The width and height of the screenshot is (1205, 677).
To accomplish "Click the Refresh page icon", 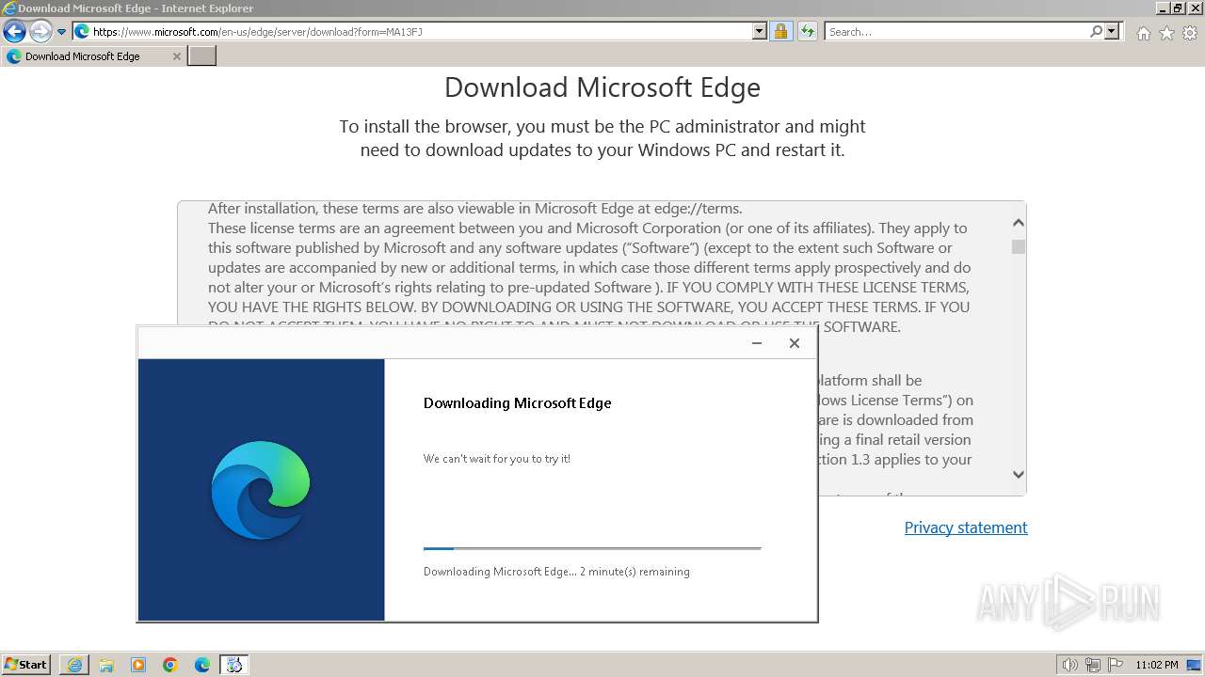I will (807, 31).
